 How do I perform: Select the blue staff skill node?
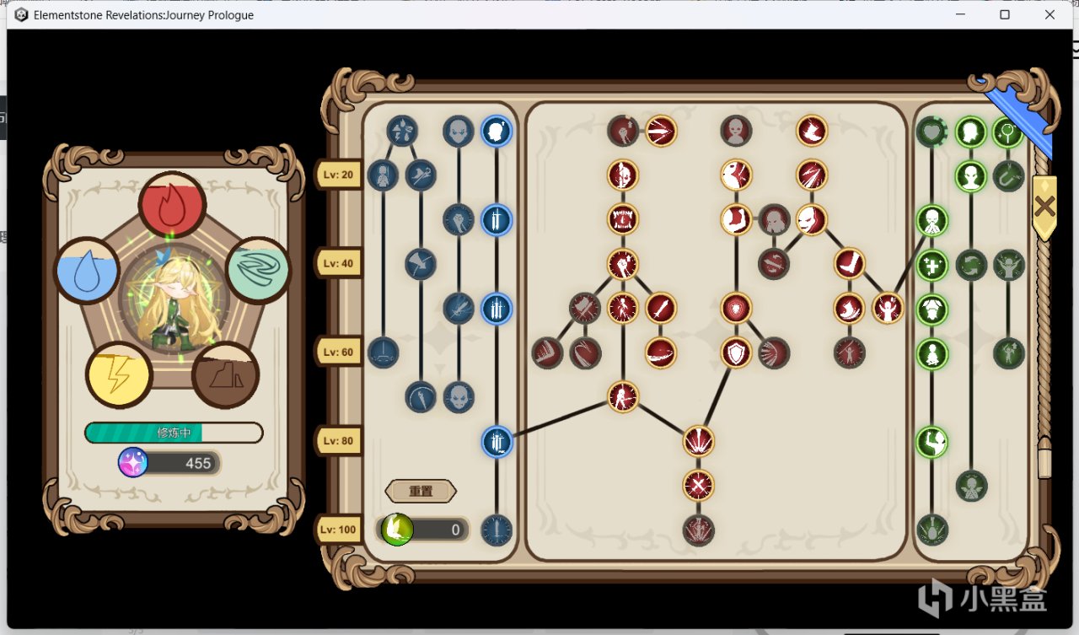click(x=421, y=175)
